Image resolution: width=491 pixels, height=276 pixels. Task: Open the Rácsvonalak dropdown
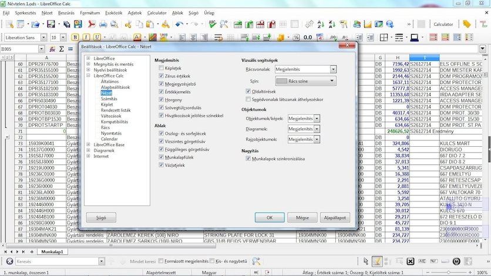pos(334,69)
